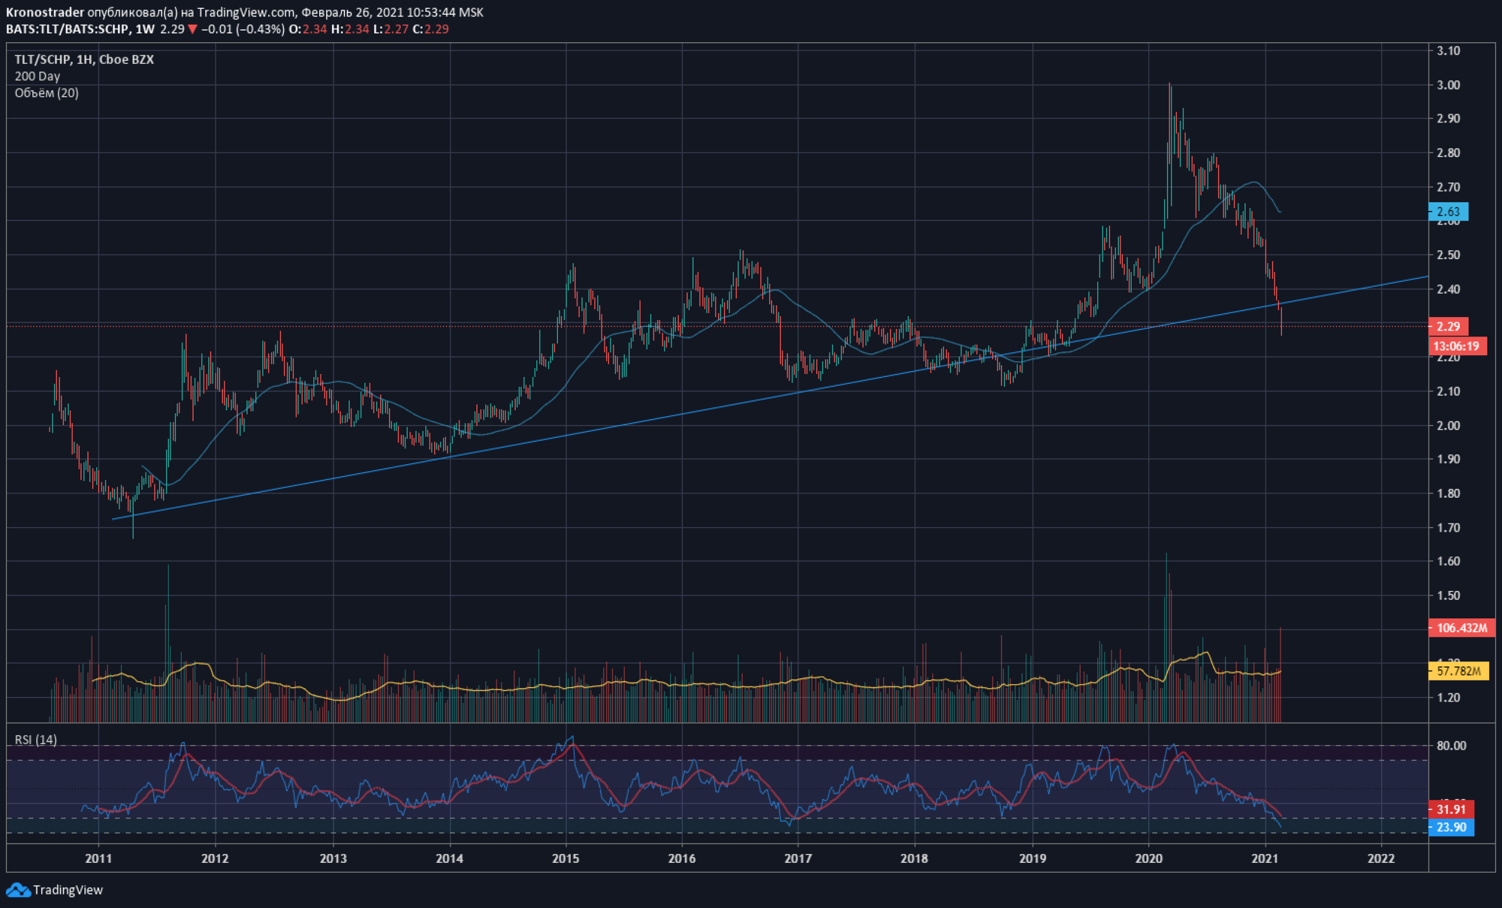Click the 2015 label on the time axis
Image resolution: width=1502 pixels, height=908 pixels.
[565, 859]
